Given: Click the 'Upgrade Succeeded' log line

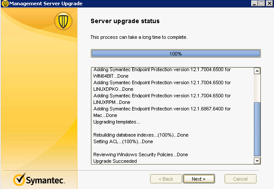Looking at the screenshot, I should point(115,161).
